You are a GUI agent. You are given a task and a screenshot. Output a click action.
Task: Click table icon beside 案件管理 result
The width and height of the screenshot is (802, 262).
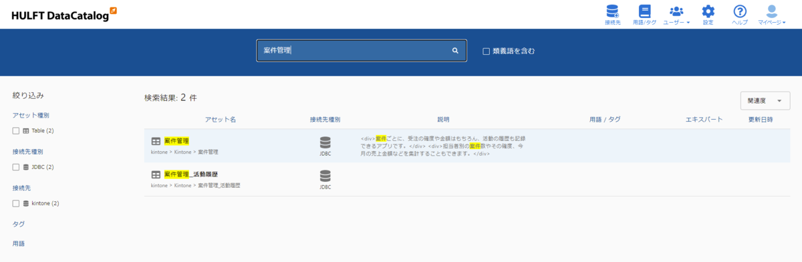click(156, 141)
